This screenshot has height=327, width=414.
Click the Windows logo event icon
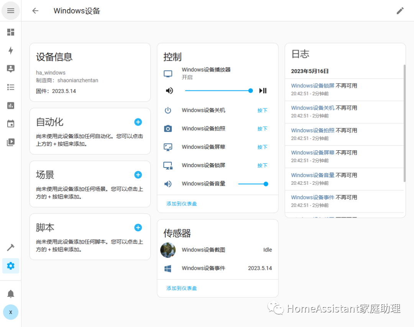pos(168,268)
